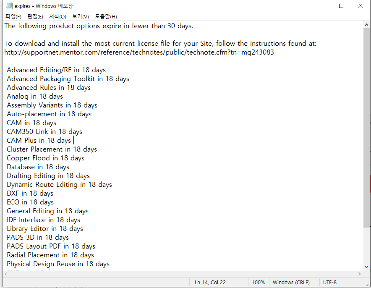Click the UTF-8 encoding status field
371x288 pixels.
pos(329,283)
